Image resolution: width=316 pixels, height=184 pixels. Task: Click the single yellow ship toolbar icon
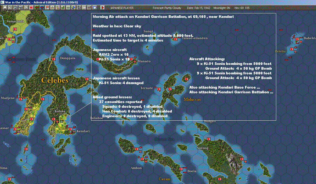(52, 8)
